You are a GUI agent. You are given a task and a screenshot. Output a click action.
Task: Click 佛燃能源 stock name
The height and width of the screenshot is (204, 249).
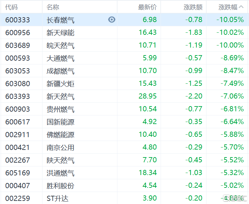coord(60,135)
